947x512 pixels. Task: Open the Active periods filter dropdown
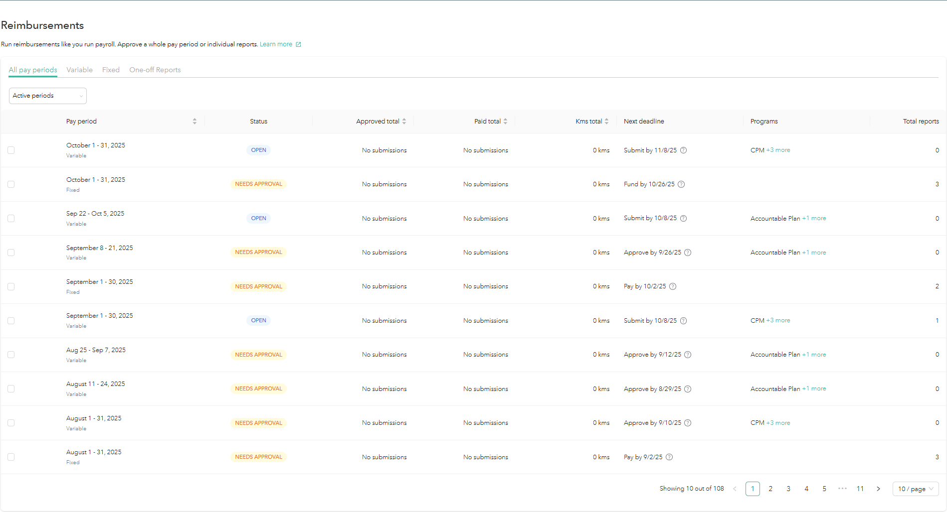click(48, 96)
